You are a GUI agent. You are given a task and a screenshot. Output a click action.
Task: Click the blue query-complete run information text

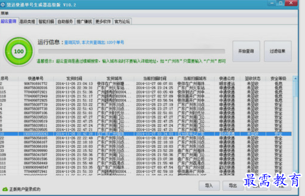[x=94, y=42]
